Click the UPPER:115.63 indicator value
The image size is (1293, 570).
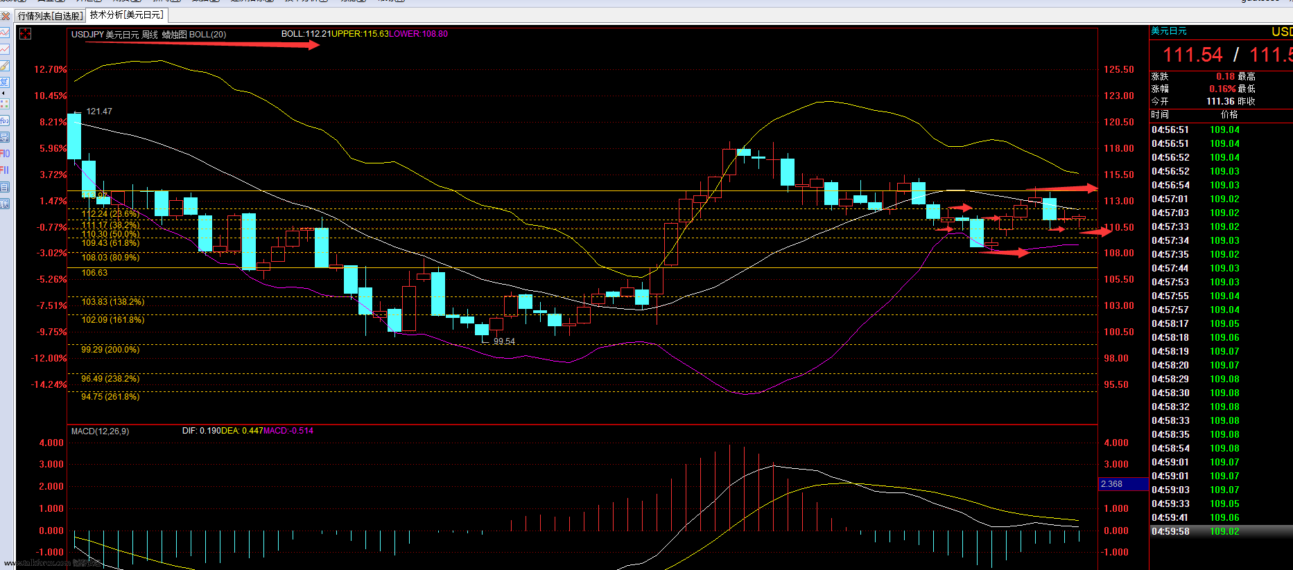click(x=360, y=34)
